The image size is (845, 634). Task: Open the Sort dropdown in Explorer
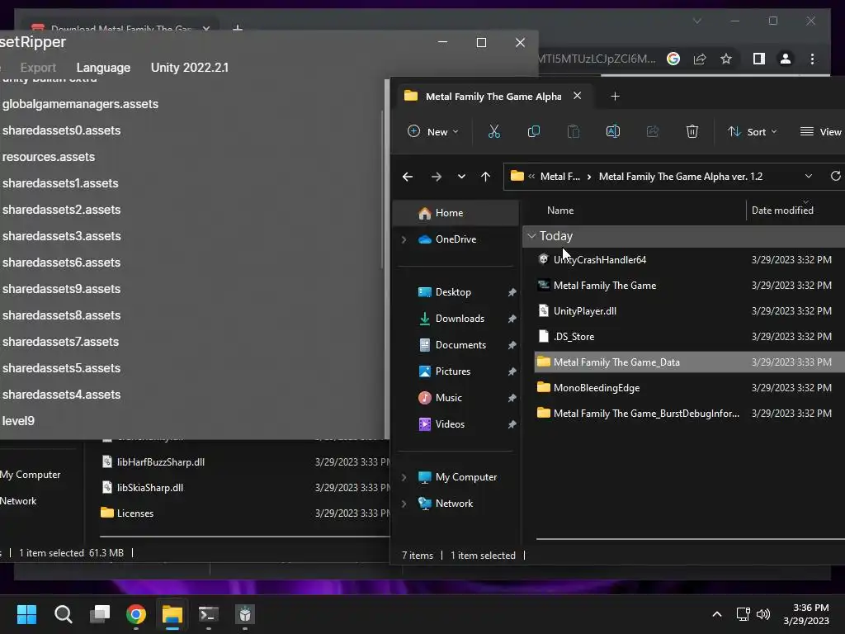click(x=753, y=131)
